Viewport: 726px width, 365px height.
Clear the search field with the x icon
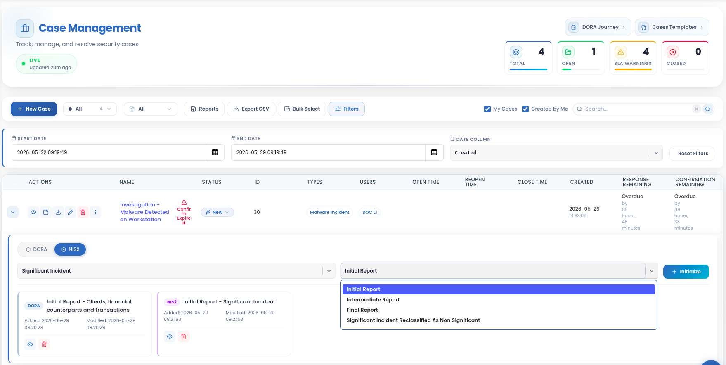[697, 109]
